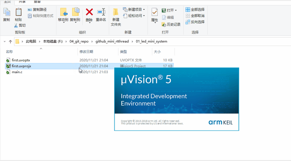
Task: Click the red Delete (删除) icon
Action: (x=89, y=12)
